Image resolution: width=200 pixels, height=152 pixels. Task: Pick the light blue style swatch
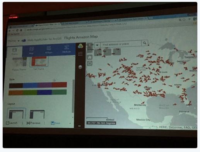coord(30,85)
